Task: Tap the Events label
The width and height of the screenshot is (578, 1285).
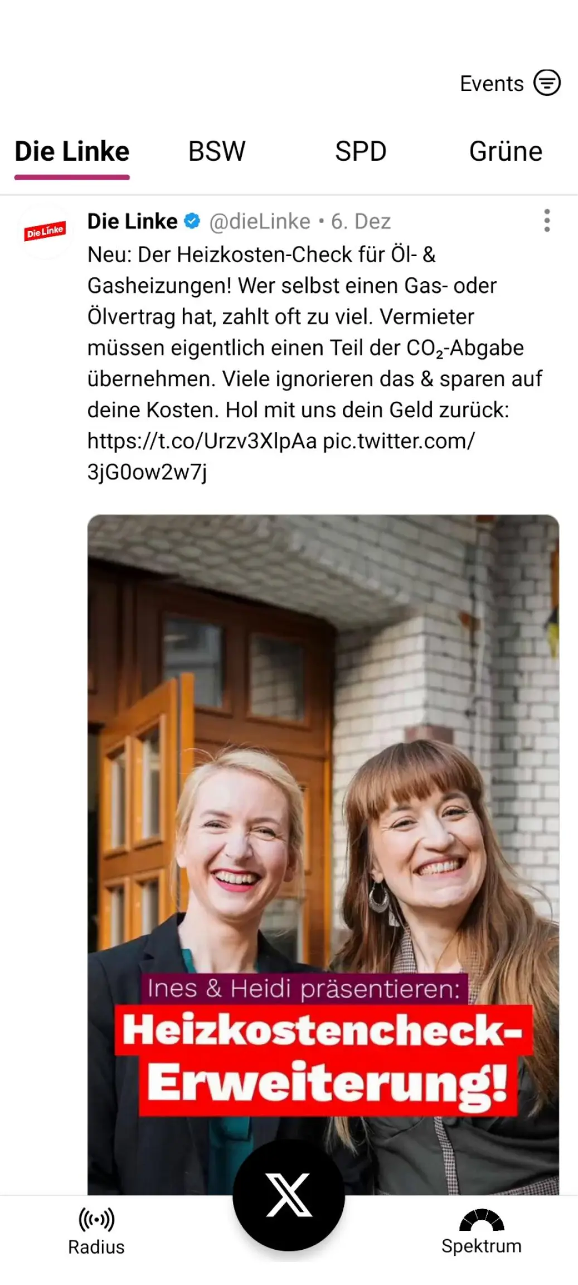Action: 492,84
